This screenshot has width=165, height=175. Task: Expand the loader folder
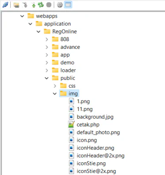click(47, 71)
